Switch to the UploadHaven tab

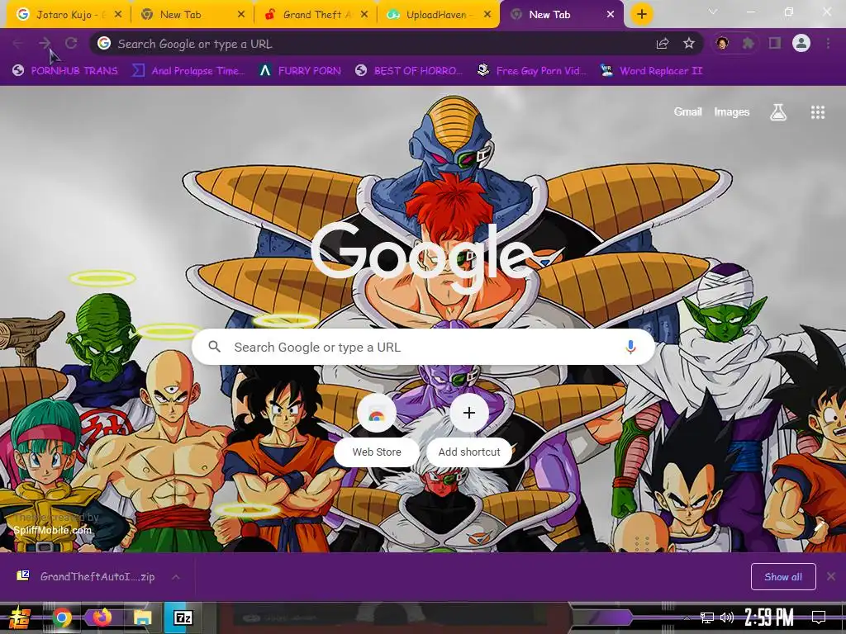point(438,15)
